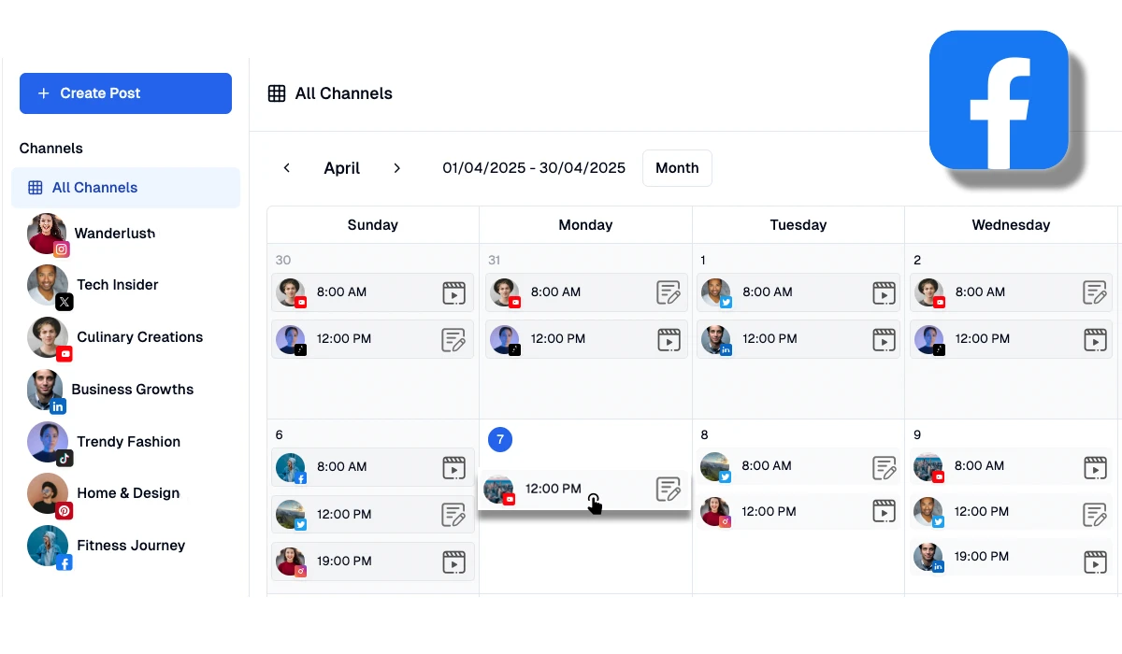This screenshot has height=654, width=1122.
Task: Click the Sunday column header
Action: click(x=373, y=225)
